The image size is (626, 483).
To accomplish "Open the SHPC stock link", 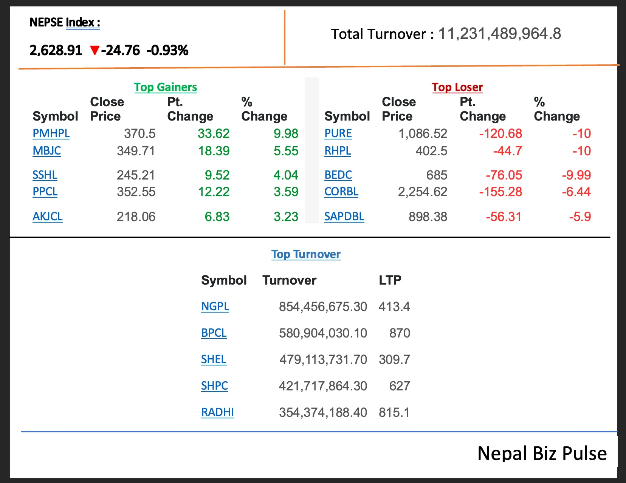I will tap(214, 386).
